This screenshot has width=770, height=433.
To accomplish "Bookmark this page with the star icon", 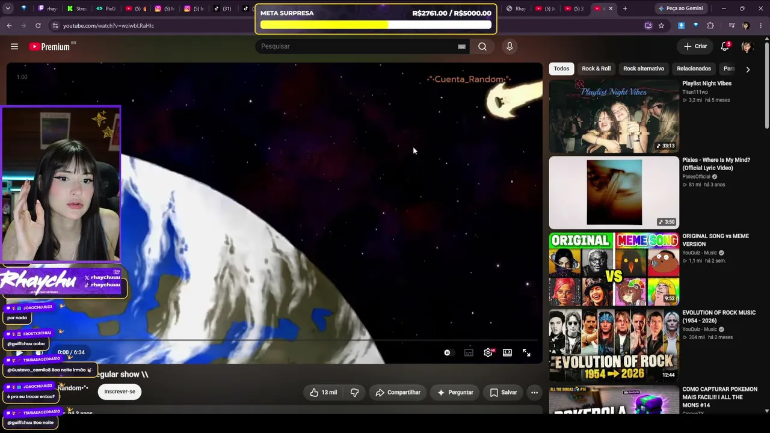I will pos(661,26).
